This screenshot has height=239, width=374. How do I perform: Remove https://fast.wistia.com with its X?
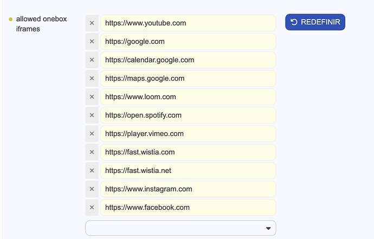[x=92, y=152]
